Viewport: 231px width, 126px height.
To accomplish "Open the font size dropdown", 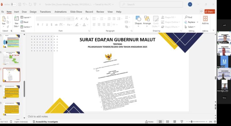I will (x=70, y=19).
